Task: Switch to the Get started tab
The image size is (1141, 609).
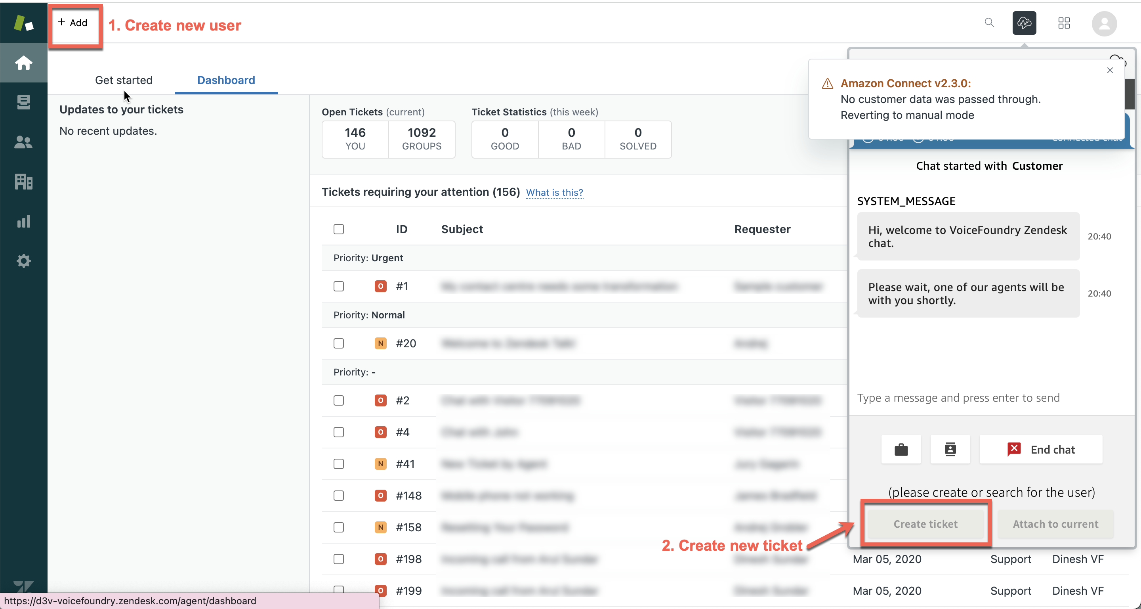Action: click(x=124, y=80)
